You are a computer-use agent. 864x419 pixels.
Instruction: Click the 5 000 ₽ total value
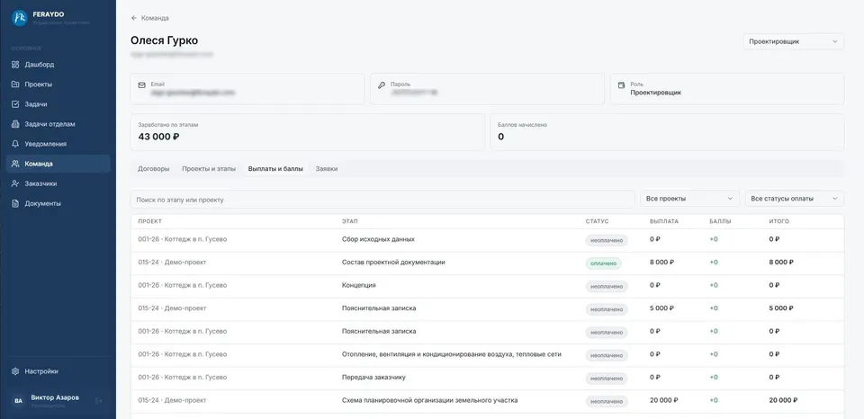pyautogui.click(x=781, y=308)
